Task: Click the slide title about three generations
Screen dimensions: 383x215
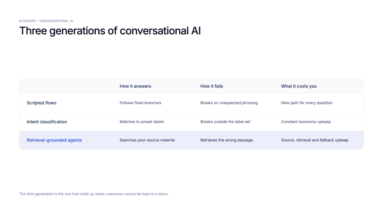Action: coord(110,31)
